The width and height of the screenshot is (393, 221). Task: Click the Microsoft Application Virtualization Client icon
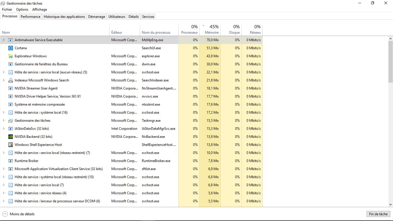pos(11,169)
